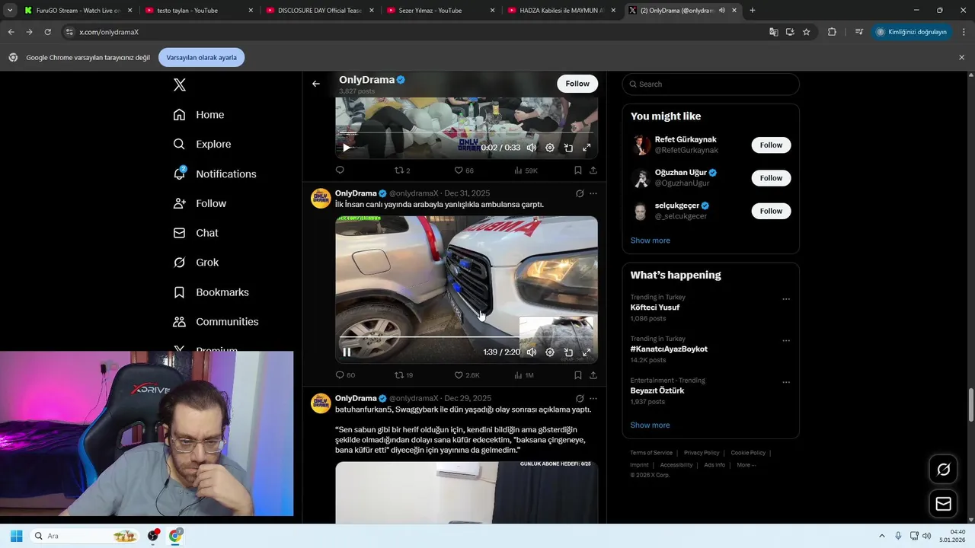The image size is (975, 548).
Task: Open more options on the Dec 29 post
Action: coord(593,399)
